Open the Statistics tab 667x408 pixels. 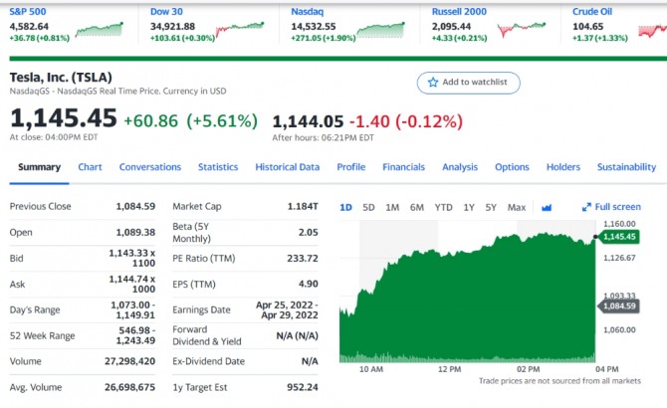coord(218,167)
